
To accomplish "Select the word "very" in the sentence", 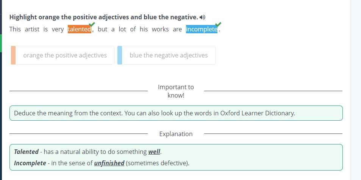I will [x=58, y=29].
